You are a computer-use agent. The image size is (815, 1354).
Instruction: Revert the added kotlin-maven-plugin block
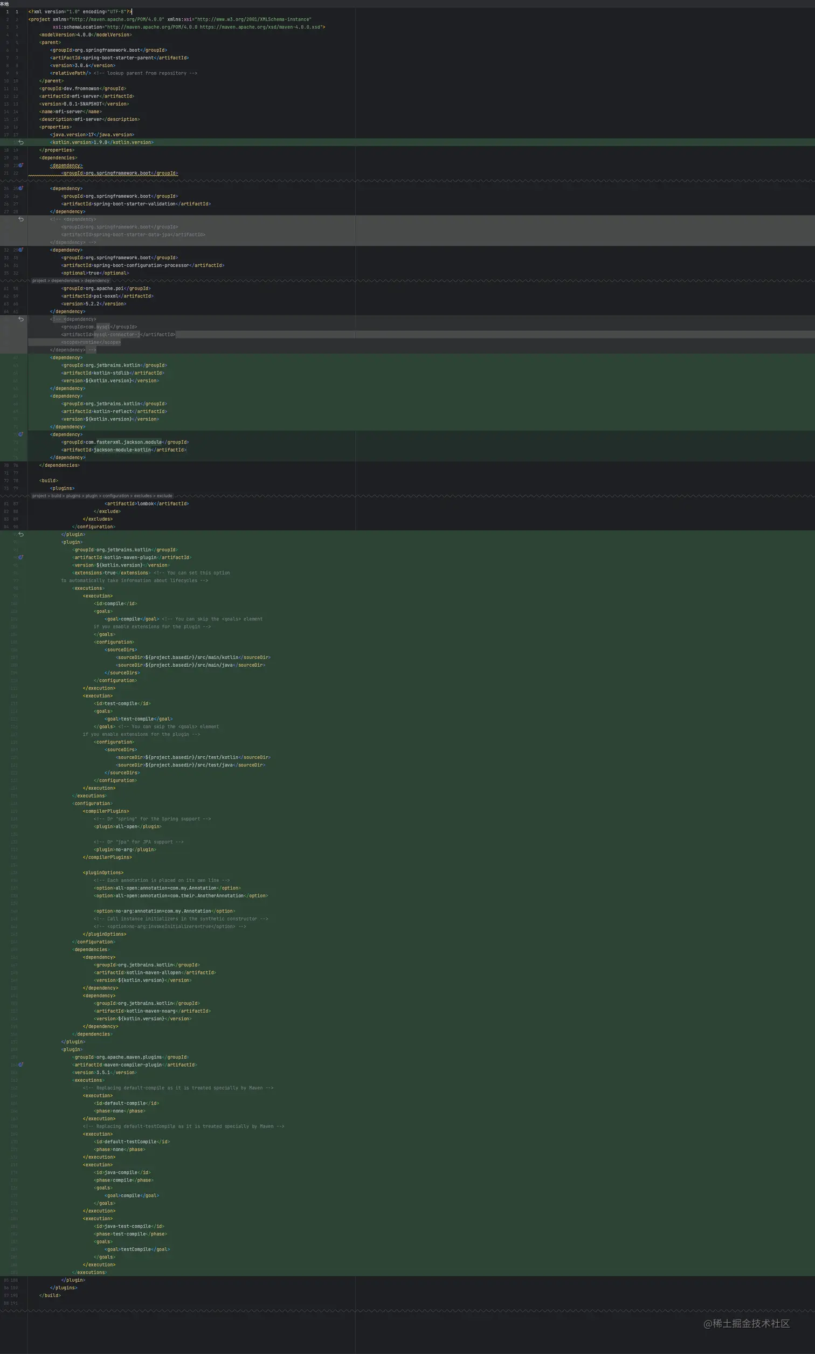pos(21,534)
